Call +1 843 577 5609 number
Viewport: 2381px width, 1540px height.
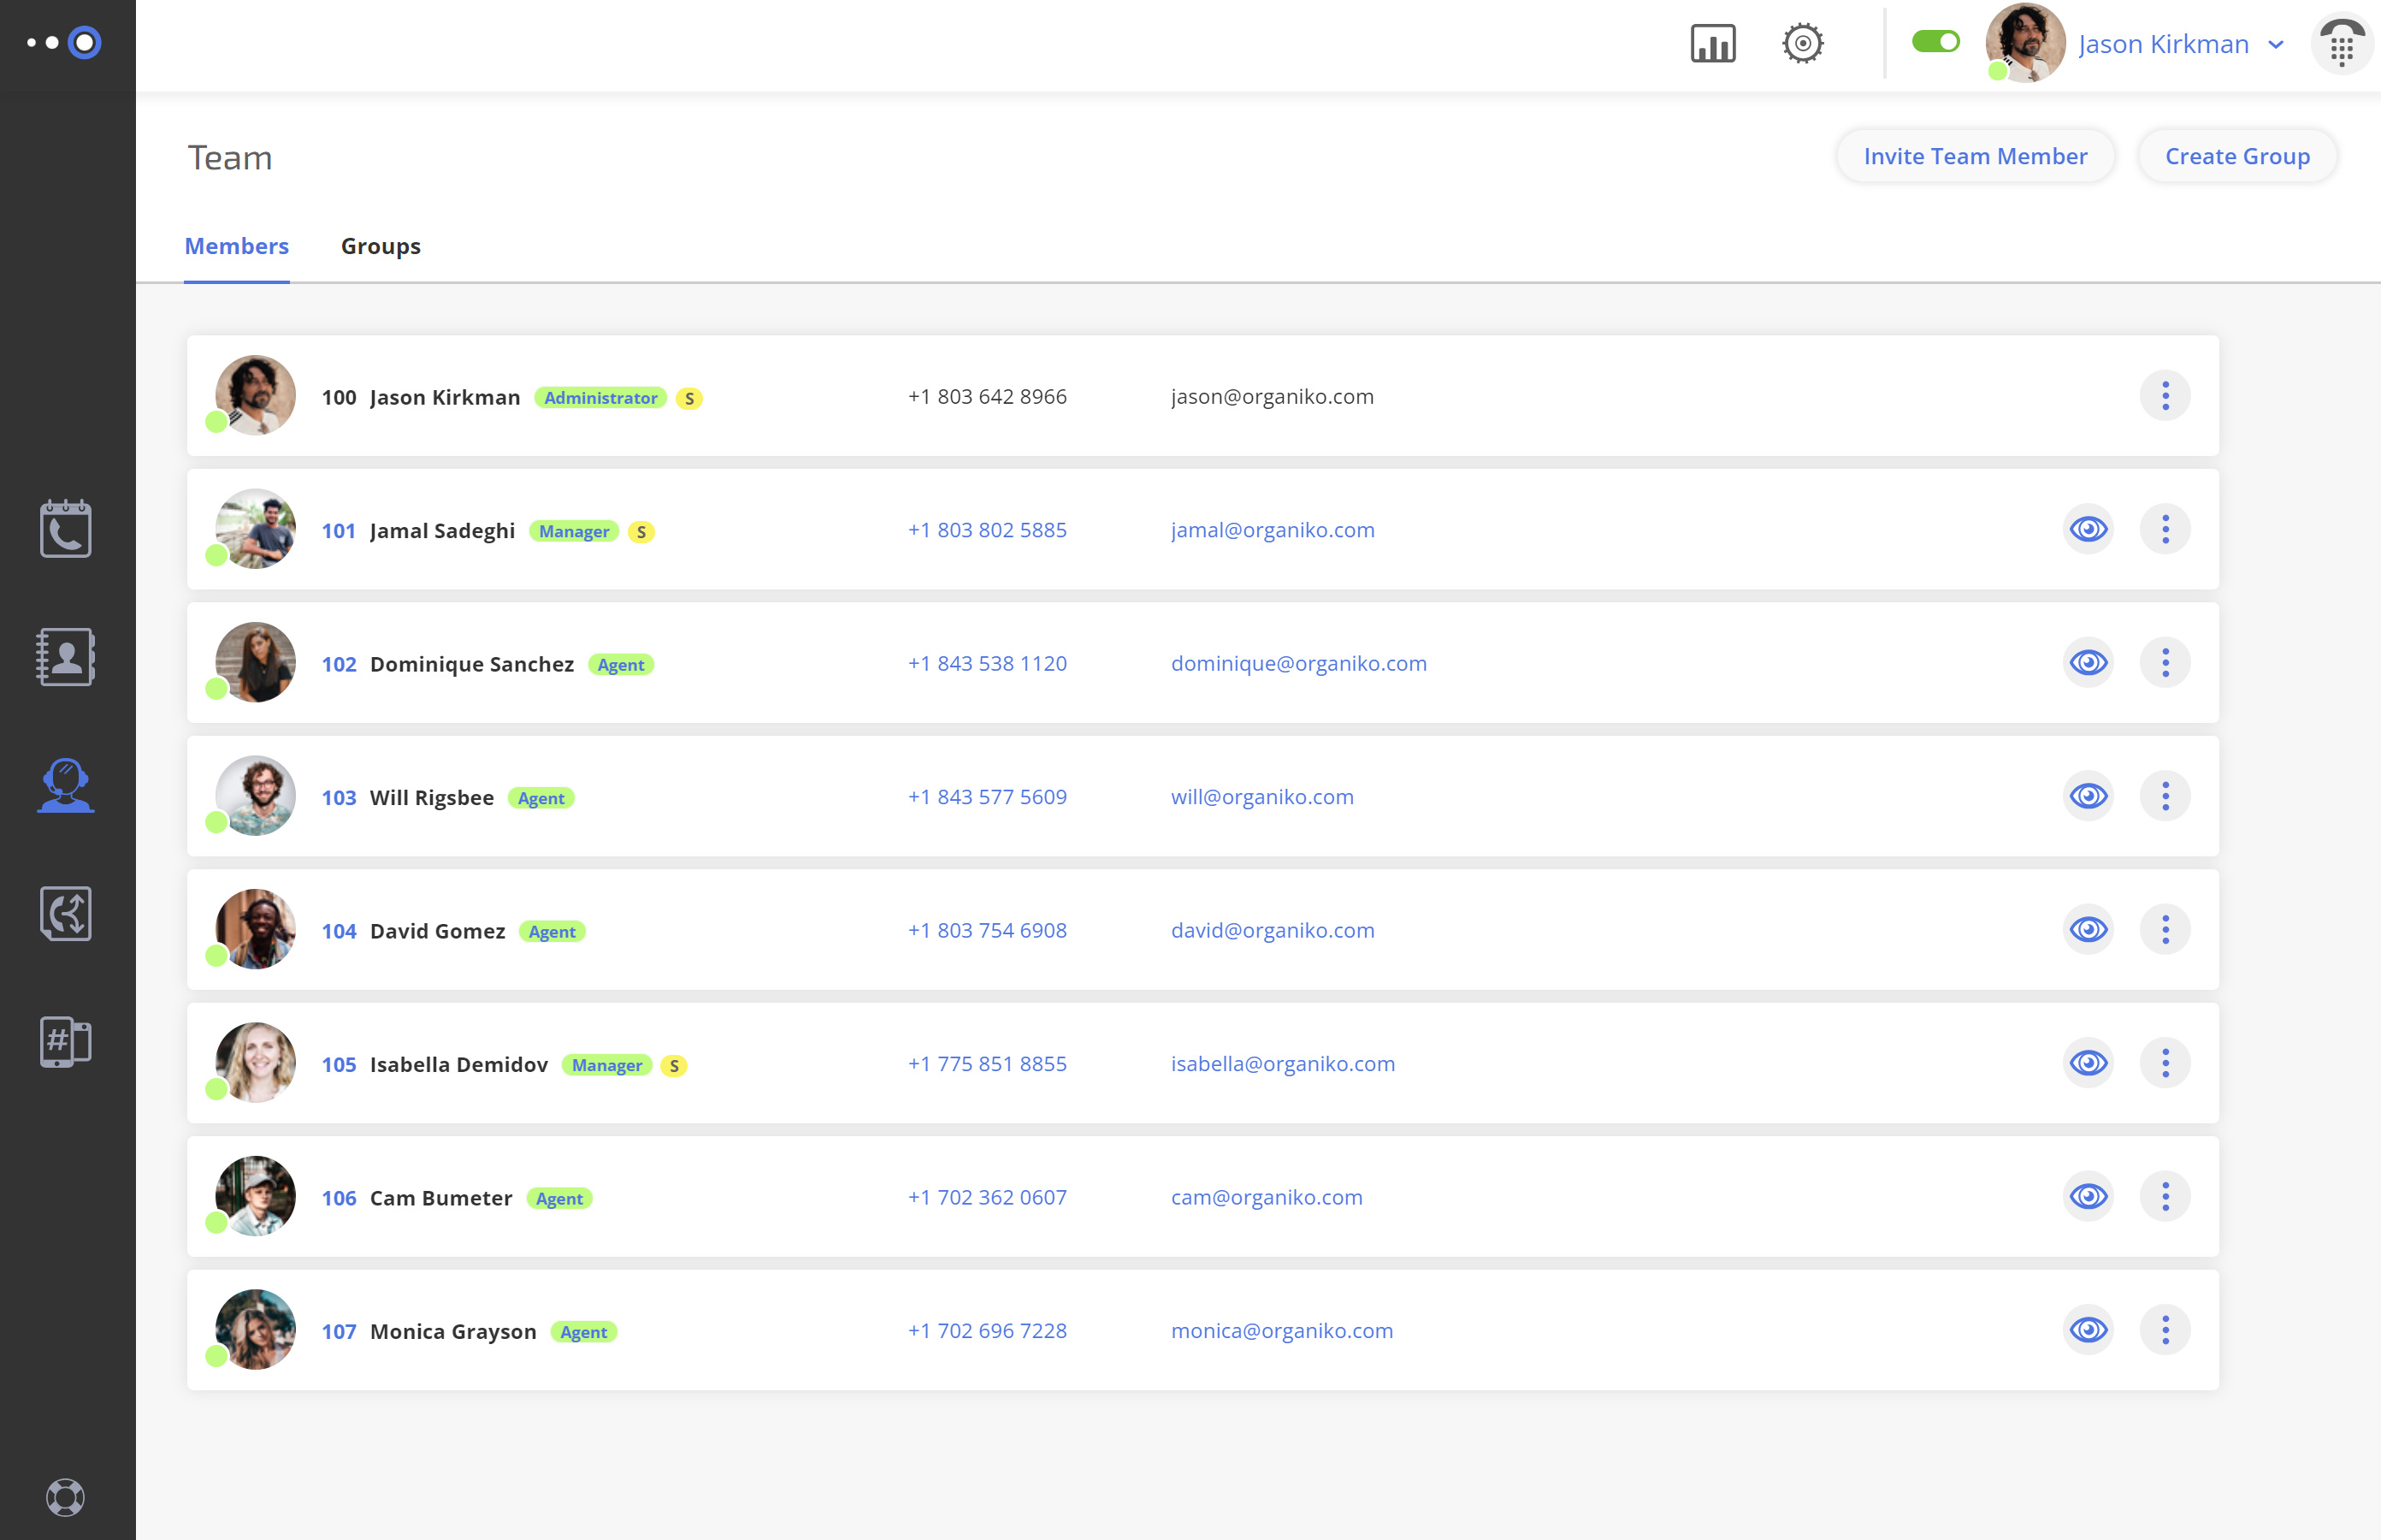tap(987, 797)
